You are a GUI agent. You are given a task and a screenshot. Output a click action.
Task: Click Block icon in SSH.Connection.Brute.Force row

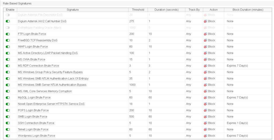pos(205,123)
